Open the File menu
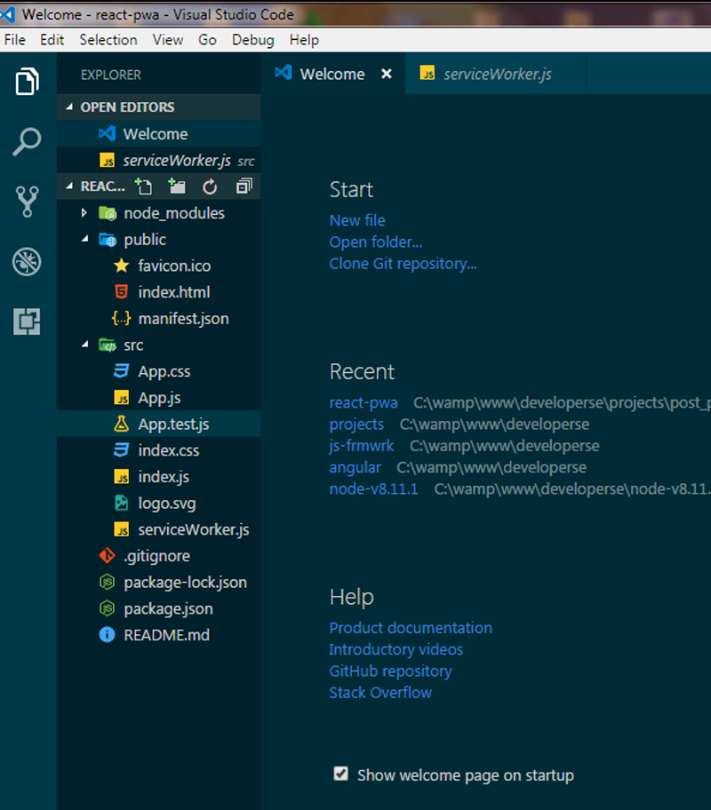The width and height of the screenshot is (711, 810). (x=15, y=40)
